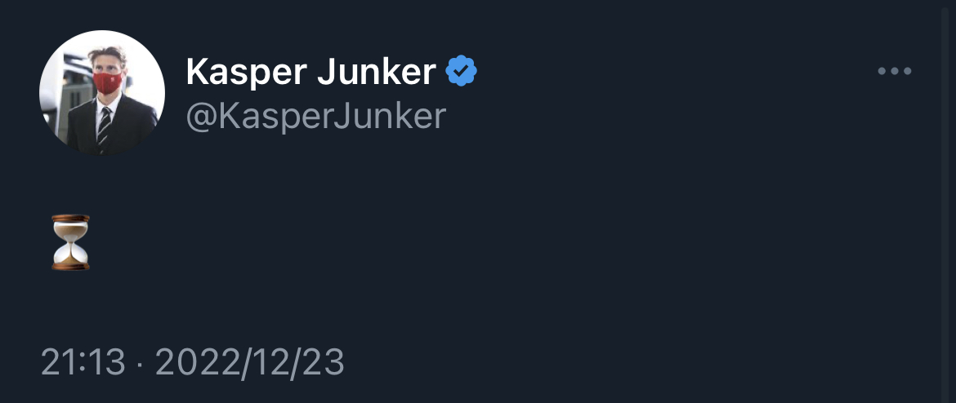This screenshot has width=956, height=403.
Task: Open the tweet's more options menu
Action: pos(894,72)
